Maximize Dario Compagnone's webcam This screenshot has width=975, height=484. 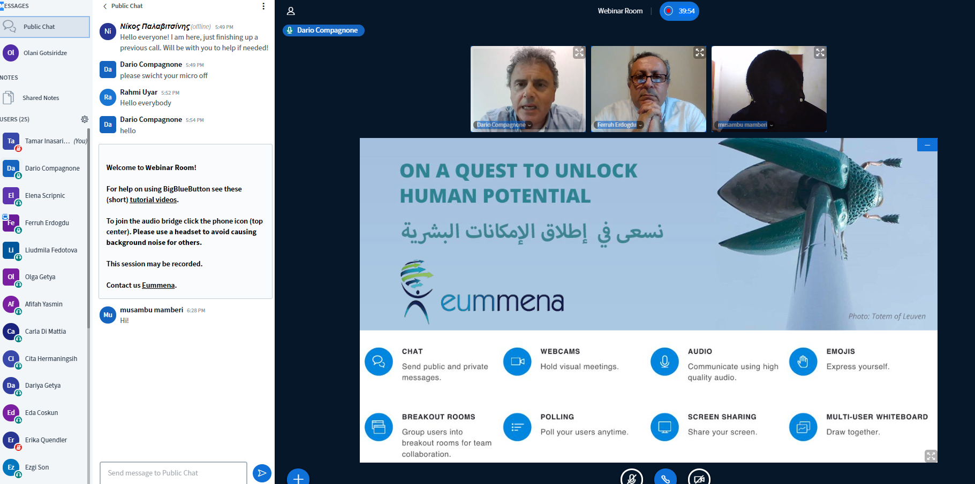coord(579,52)
